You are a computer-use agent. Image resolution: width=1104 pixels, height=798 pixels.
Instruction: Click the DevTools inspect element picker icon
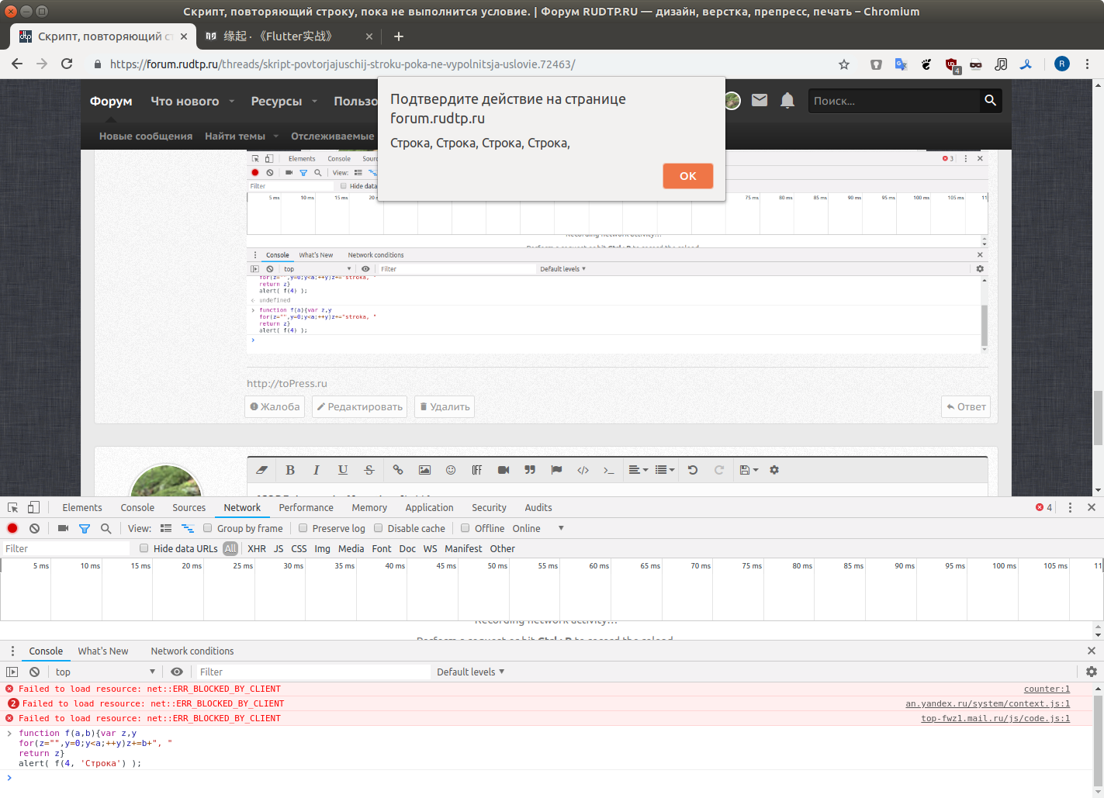tap(13, 507)
